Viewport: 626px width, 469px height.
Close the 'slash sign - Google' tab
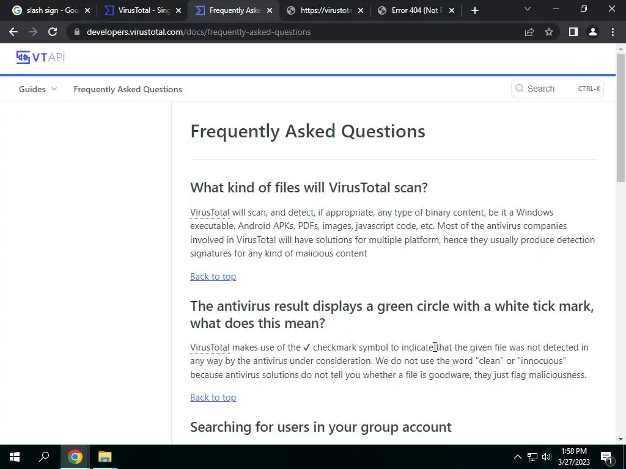click(87, 10)
